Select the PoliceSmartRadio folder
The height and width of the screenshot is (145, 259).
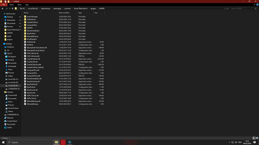pos(33,31)
